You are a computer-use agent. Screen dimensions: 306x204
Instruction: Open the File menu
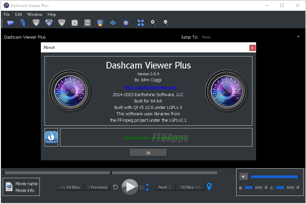pos(7,14)
